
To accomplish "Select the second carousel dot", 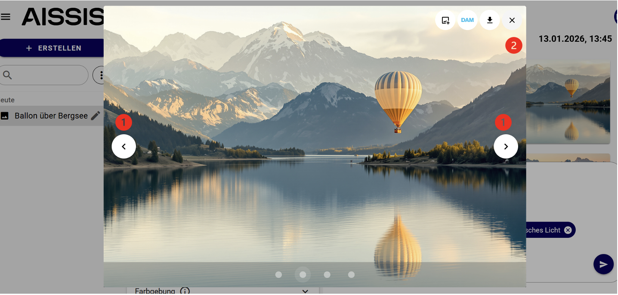I will coord(303,274).
